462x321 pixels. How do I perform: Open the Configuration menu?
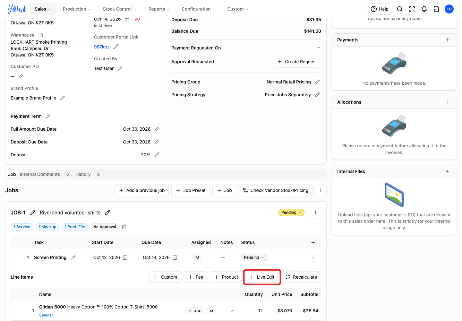198,9
